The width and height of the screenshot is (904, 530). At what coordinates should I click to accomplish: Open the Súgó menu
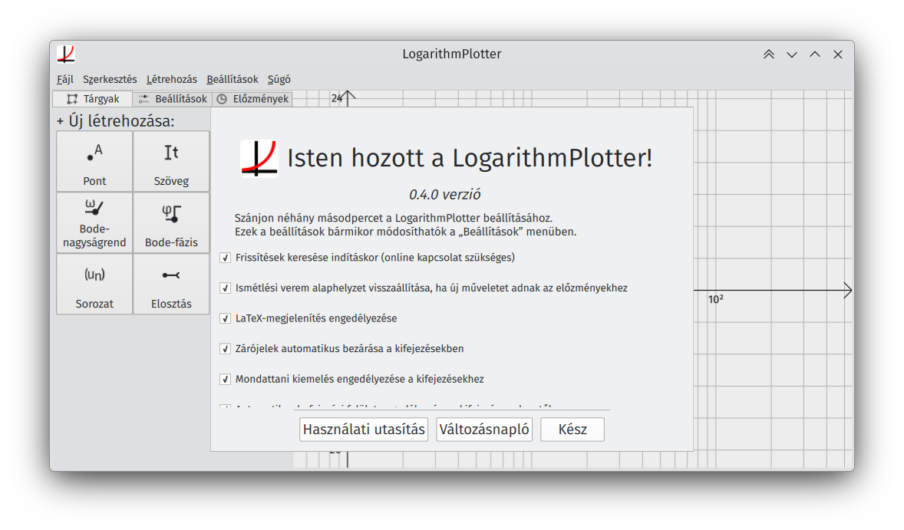point(279,80)
